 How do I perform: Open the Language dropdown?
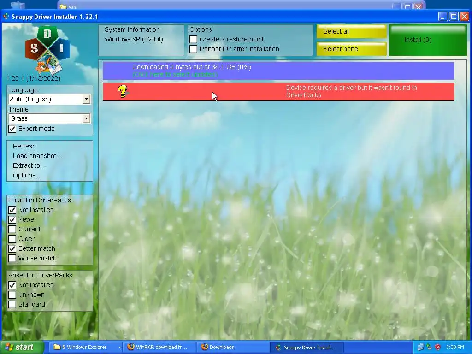tap(86, 99)
